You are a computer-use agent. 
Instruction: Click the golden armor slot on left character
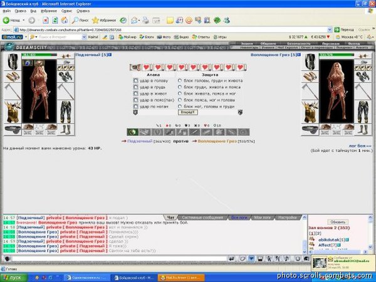[13, 112]
